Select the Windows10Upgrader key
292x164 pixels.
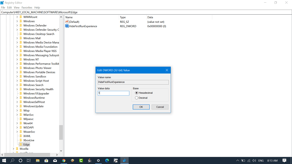coord(36,93)
